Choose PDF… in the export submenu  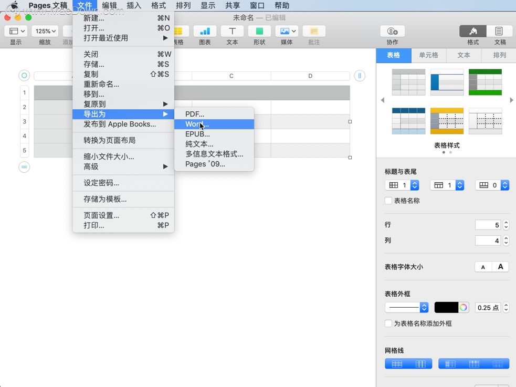(x=214, y=114)
